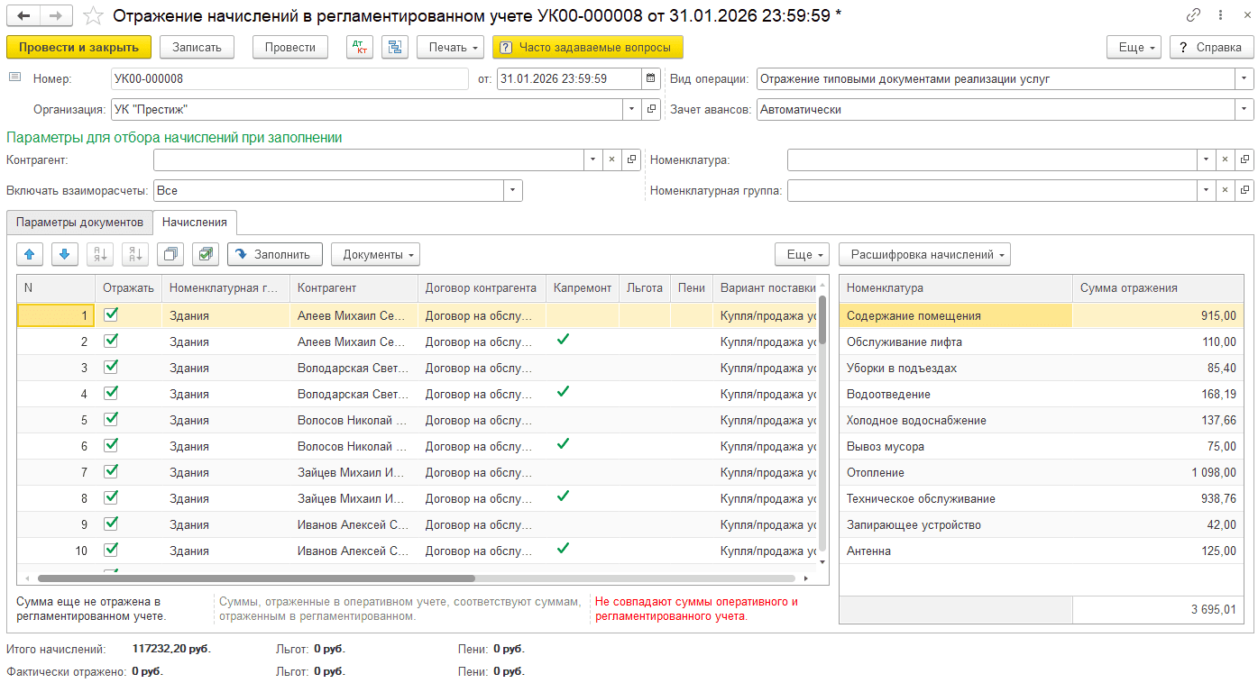Uncheck Отражать in row 1
Viewport: 1258px width, 683px height.
(111, 315)
